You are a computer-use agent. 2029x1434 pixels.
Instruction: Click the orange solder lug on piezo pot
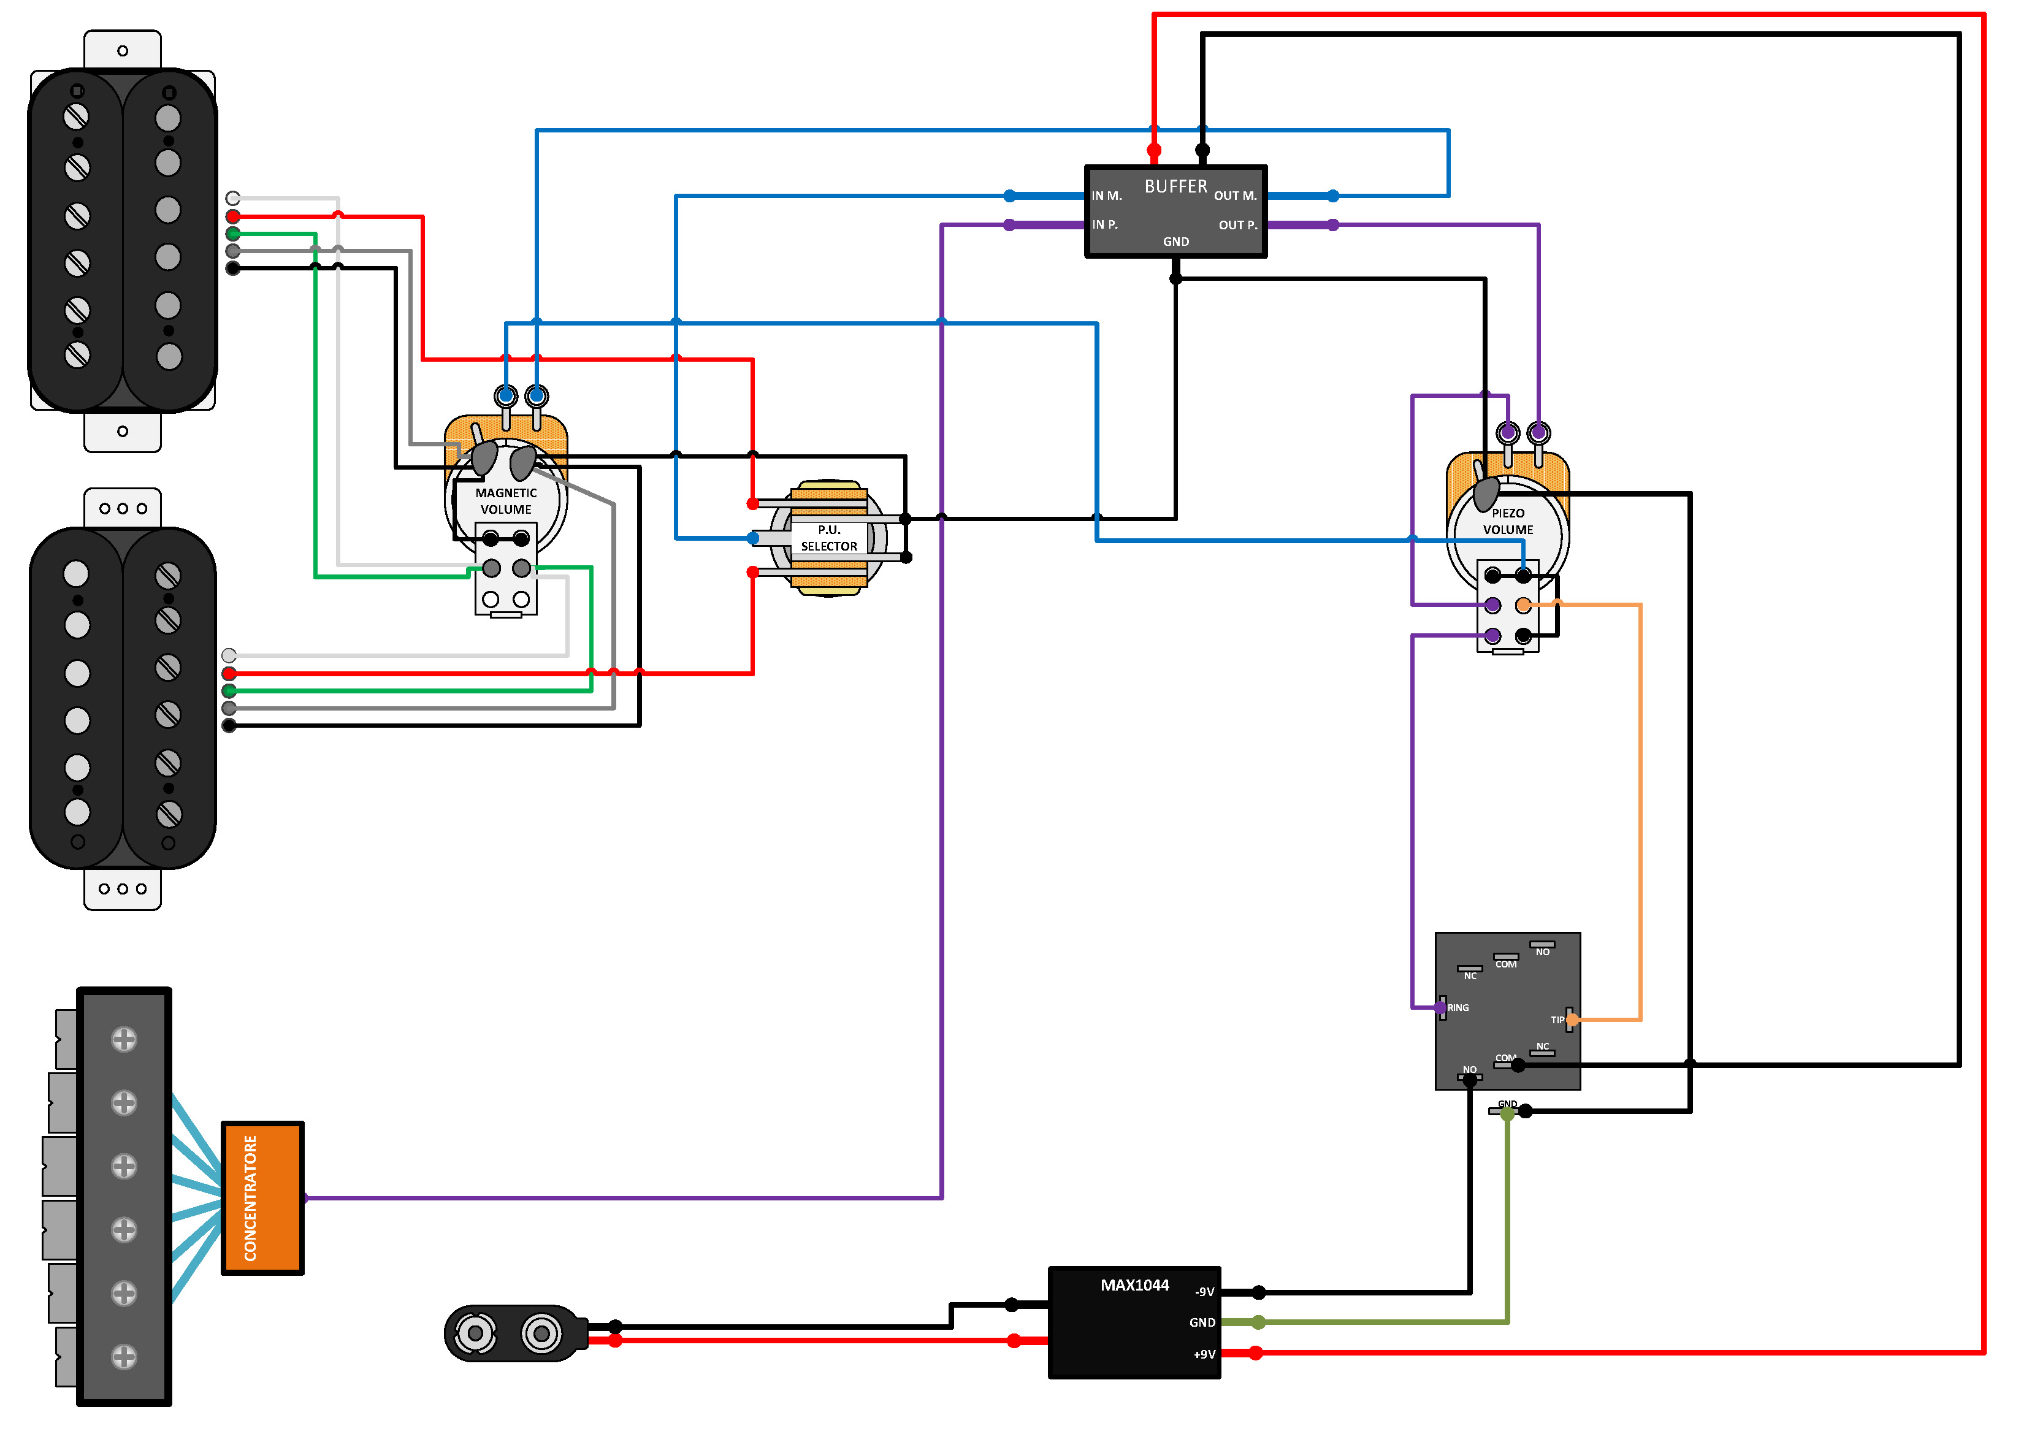click(1524, 605)
